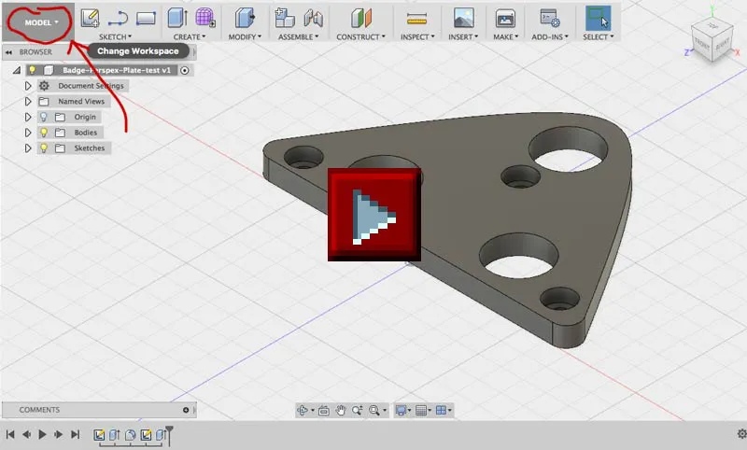
Task: Go to start of timeline
Action: point(10,434)
